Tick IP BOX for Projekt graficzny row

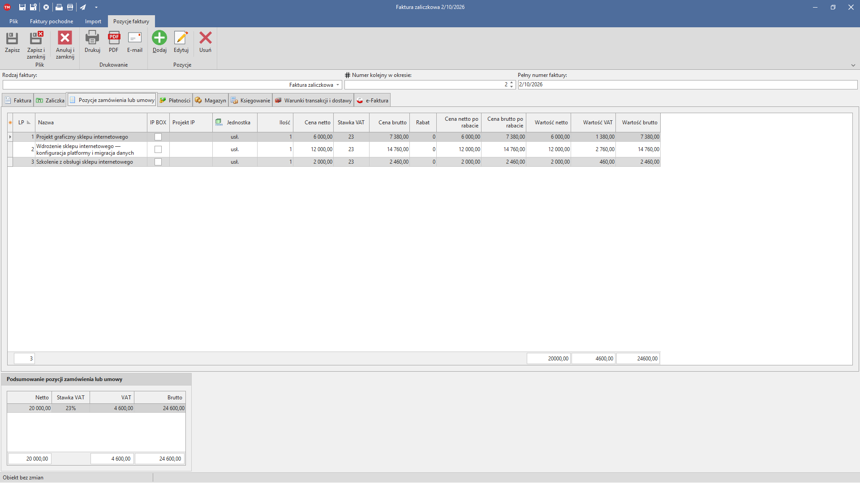pyautogui.click(x=158, y=137)
